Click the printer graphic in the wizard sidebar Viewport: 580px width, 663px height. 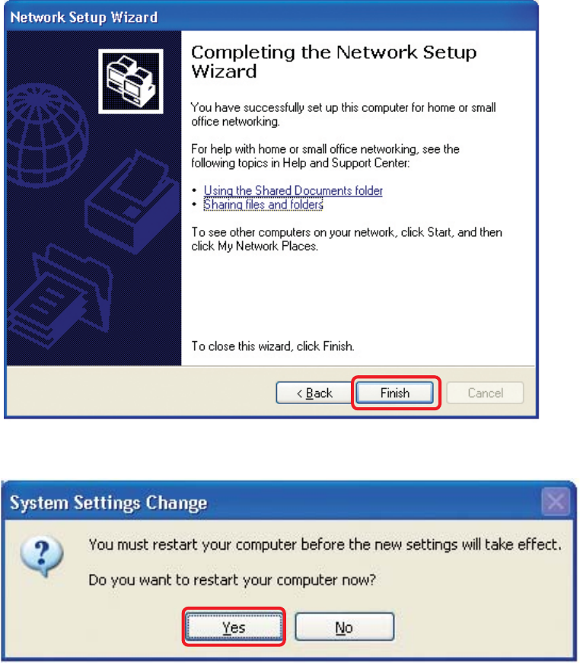pos(132,202)
